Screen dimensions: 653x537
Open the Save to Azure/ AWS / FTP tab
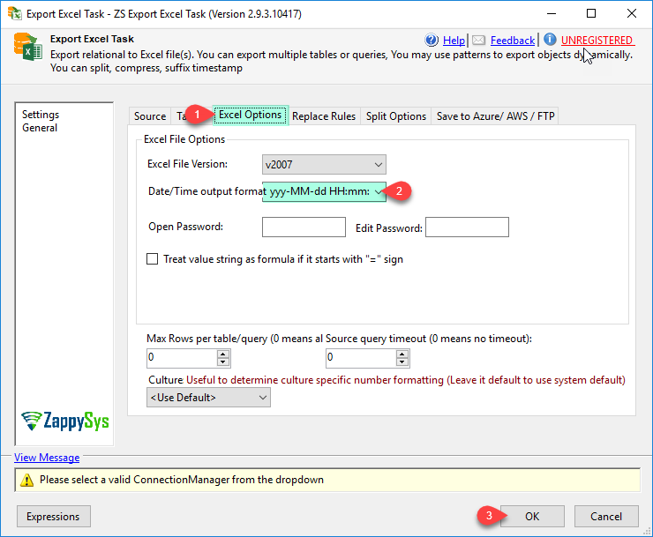[496, 116]
